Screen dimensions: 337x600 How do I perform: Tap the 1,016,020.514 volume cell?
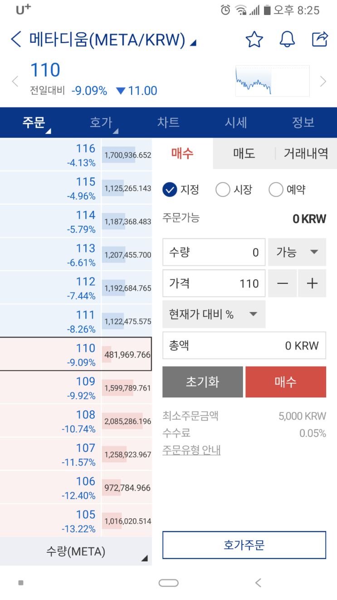point(127,521)
